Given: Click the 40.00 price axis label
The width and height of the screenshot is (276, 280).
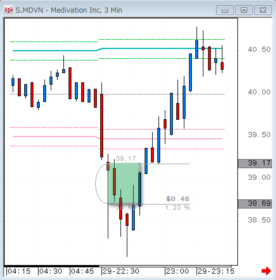Looking at the screenshot, I should tap(259, 92).
